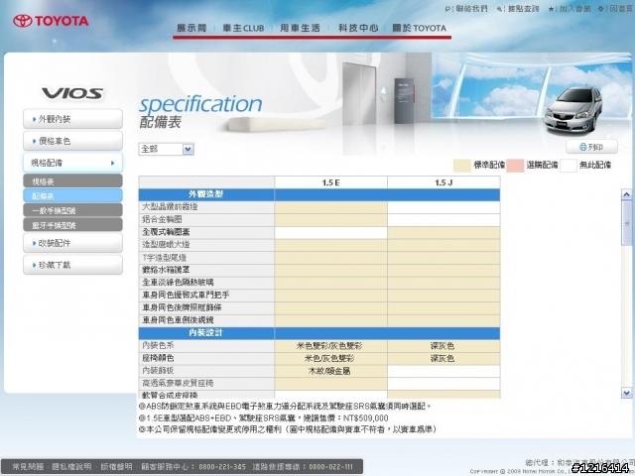Screen dimensions: 635x476
Task: Click the 高透氣豪華皮質座椅 row label
Action: [x=178, y=383]
